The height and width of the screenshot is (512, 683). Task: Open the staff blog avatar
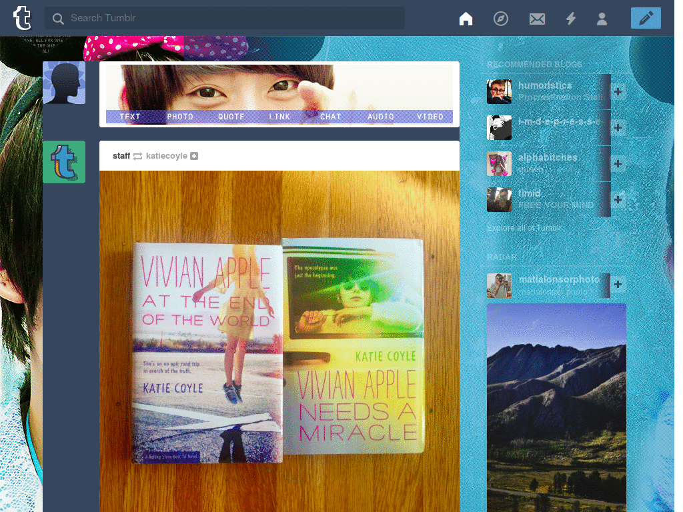[x=64, y=162]
